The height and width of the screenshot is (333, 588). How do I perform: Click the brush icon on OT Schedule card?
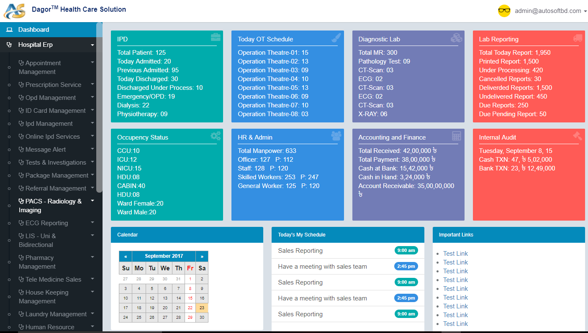pyautogui.click(x=336, y=38)
